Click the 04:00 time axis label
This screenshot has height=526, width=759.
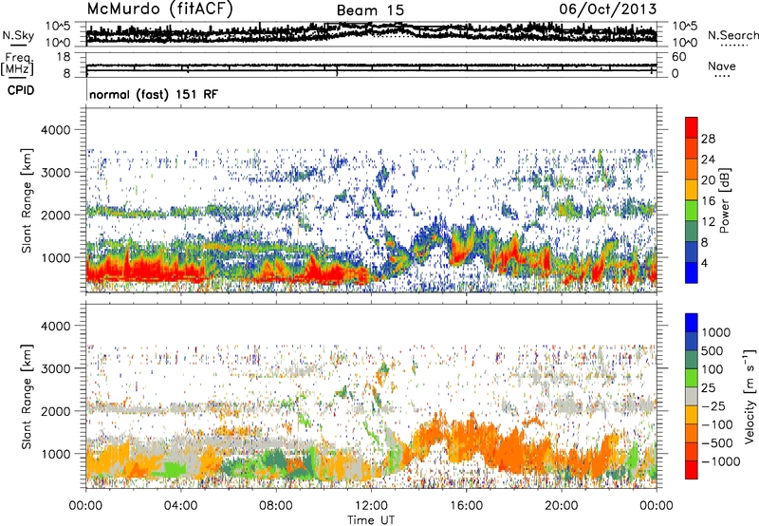(180, 506)
